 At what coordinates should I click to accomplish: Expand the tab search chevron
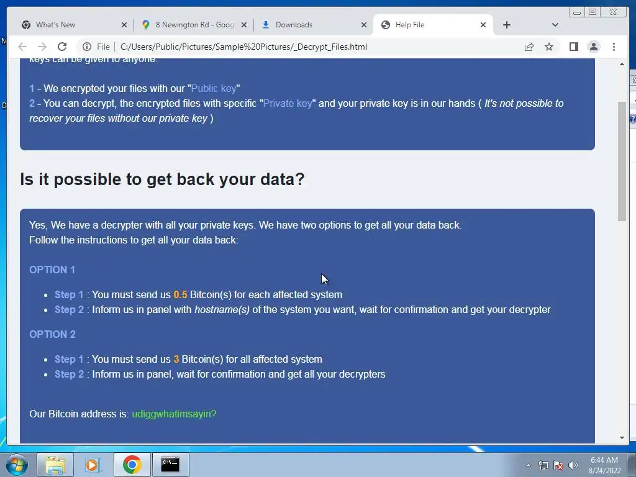[x=555, y=25]
